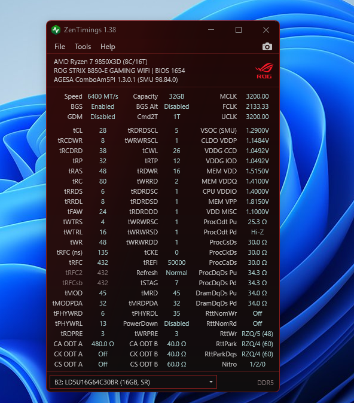Click the tRDWR value 16
The image size is (354, 403).
click(176, 171)
